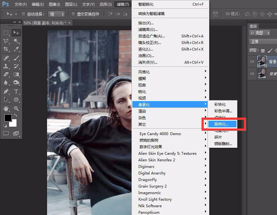This screenshot has height=215, width=277.
Task: Click the black foreground color swatch
Action: 8,118
